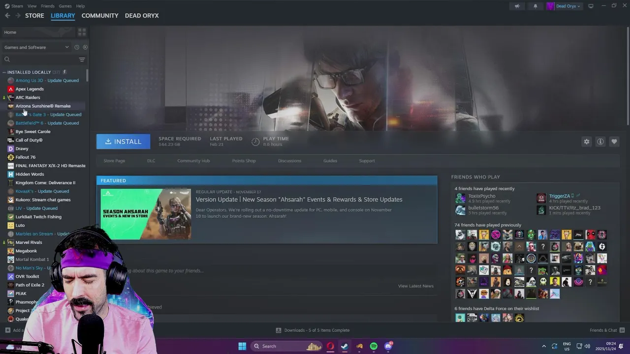Click the taskbar Search box
The image size is (630, 354).
287,346
